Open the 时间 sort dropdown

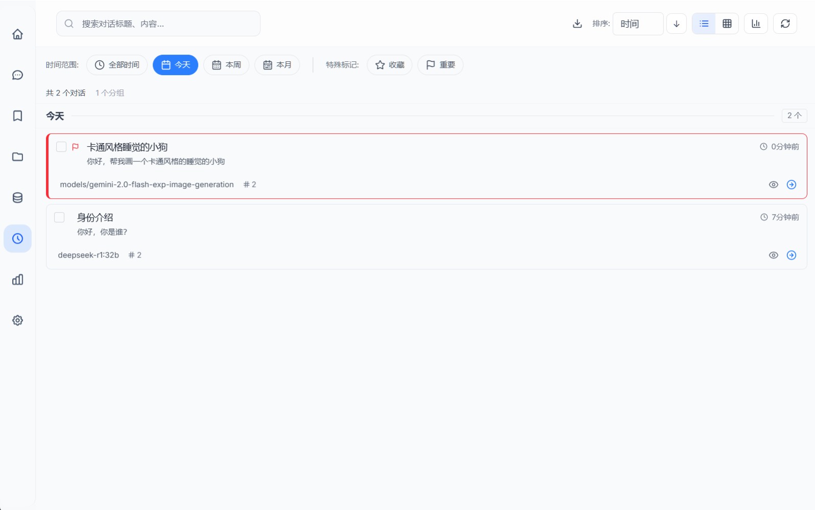[637, 24]
